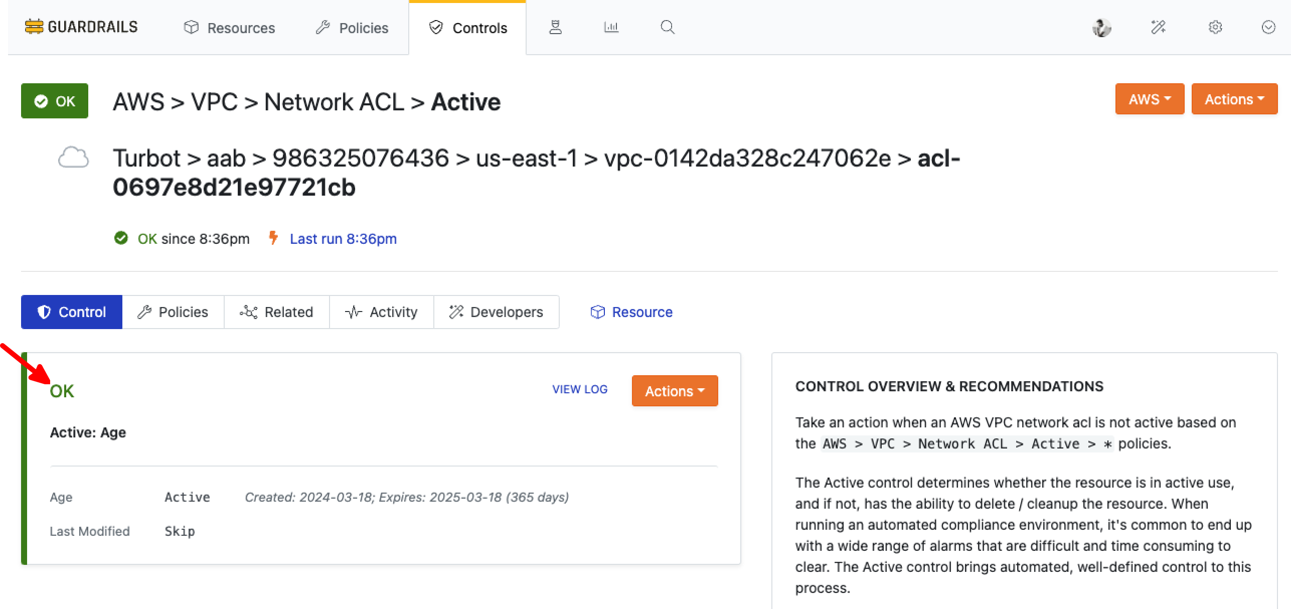Open the settings gear icon
Image resolution: width=1291 pixels, height=609 pixels.
[x=1215, y=27]
